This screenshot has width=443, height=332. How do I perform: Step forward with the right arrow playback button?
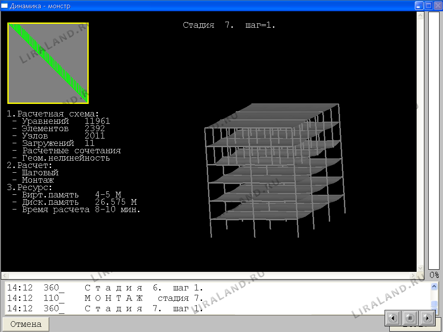tap(427, 318)
